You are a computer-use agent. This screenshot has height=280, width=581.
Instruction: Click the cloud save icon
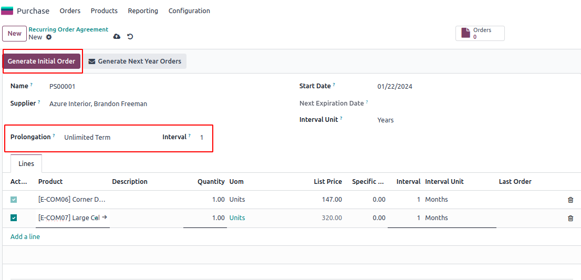coord(117,37)
